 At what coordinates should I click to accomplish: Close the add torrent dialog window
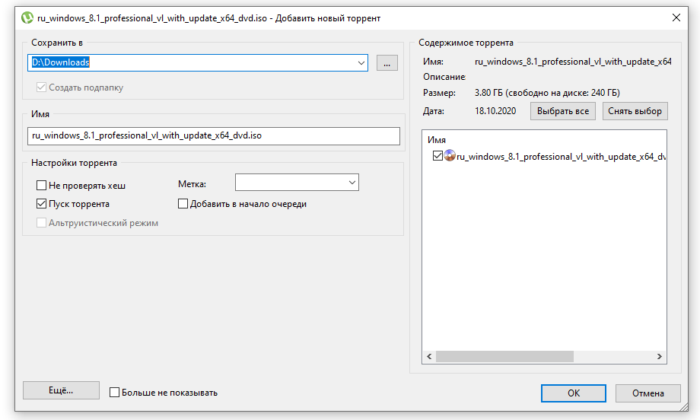[676, 17]
